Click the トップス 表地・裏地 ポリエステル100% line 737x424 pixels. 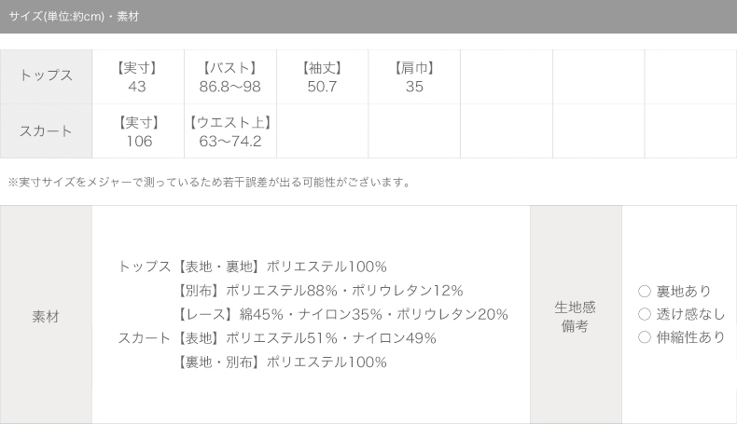coord(253,267)
